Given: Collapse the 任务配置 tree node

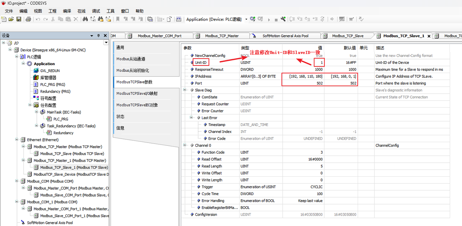Looking at the screenshot, I should click(30, 105).
